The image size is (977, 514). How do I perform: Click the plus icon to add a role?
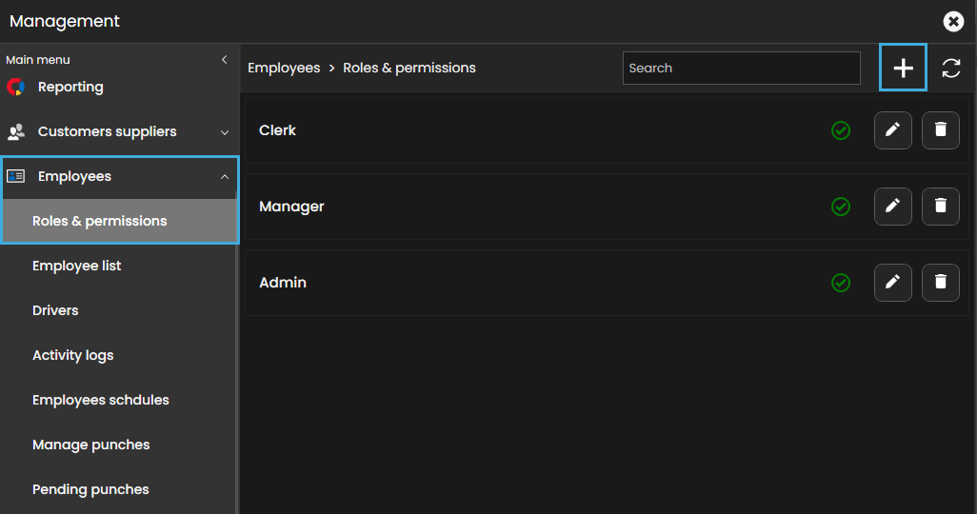pos(903,68)
